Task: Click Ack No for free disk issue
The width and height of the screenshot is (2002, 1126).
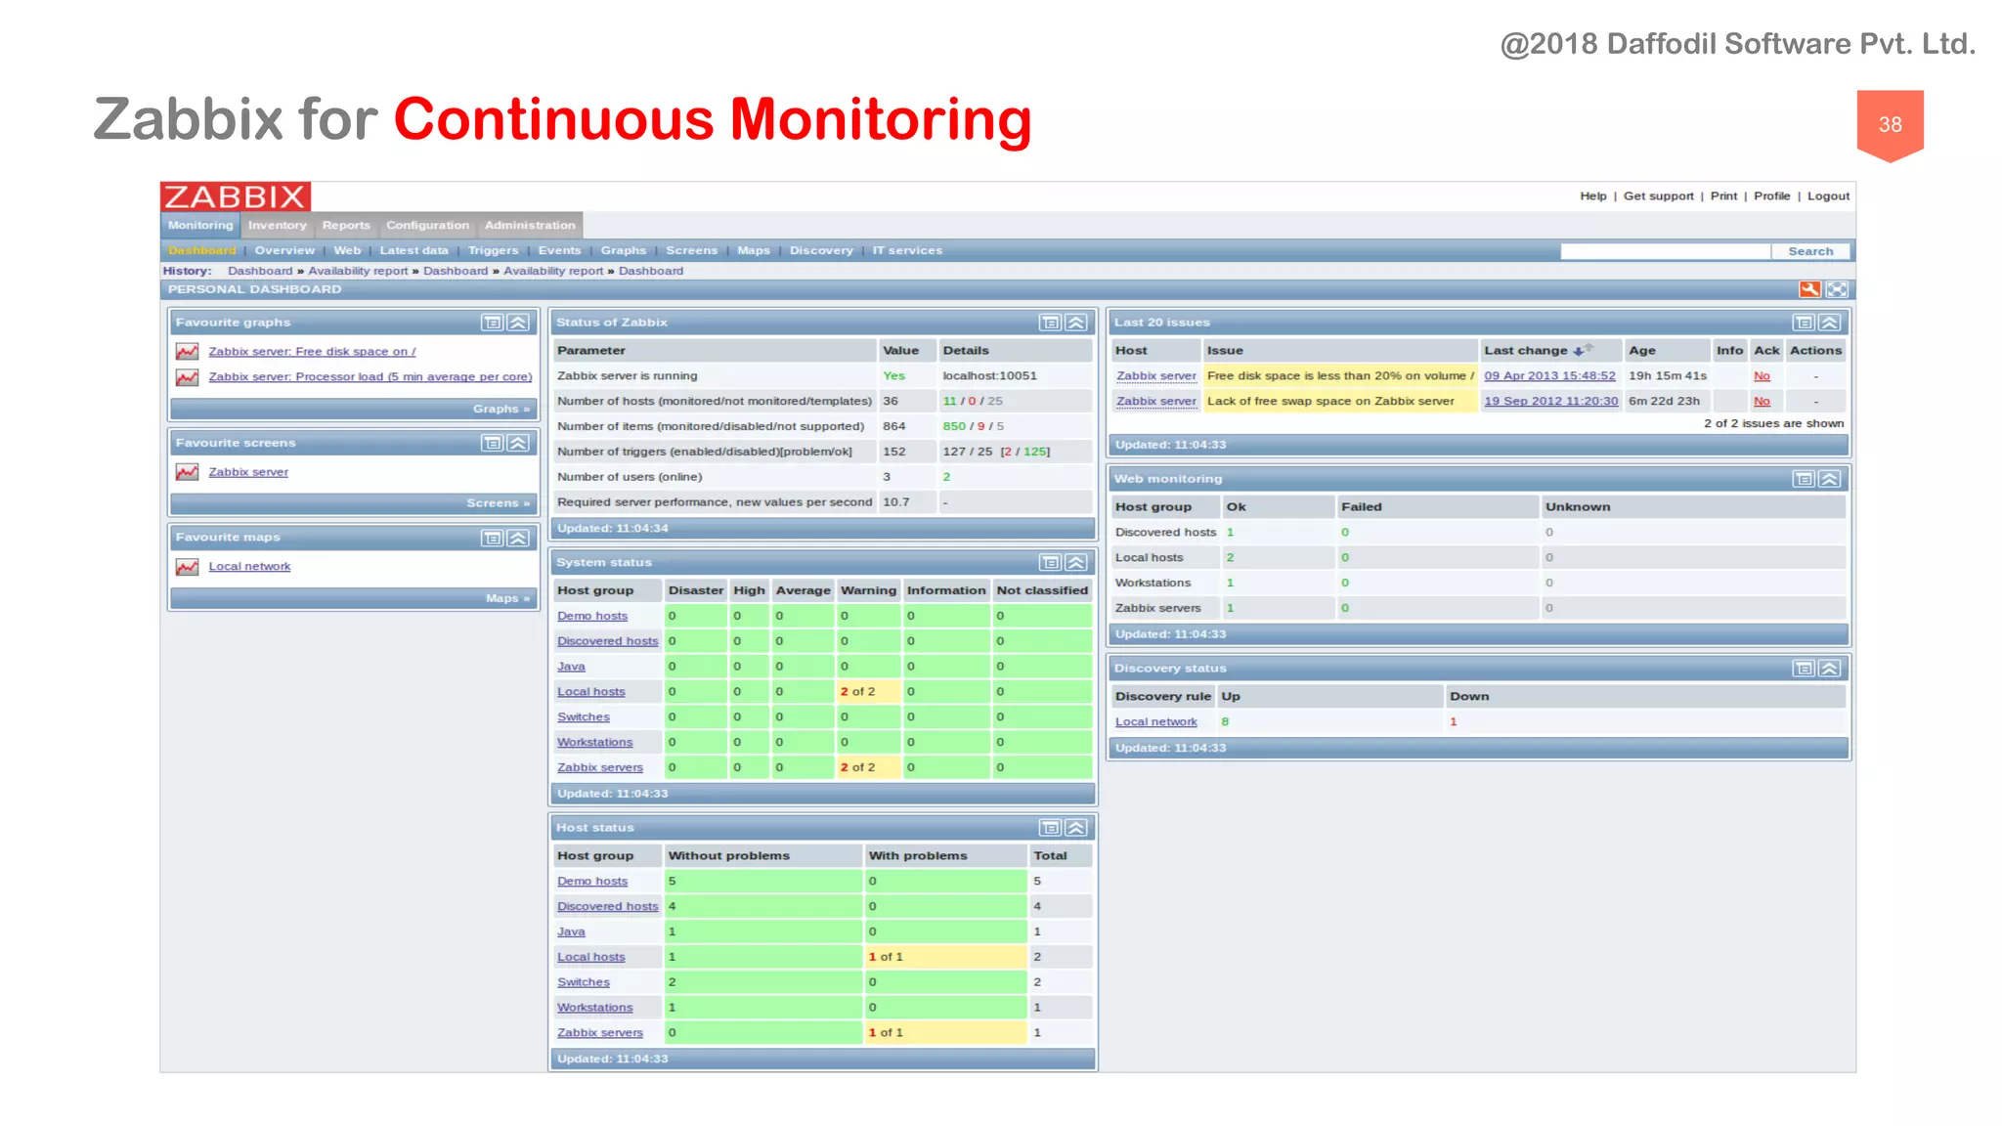Action: pyautogui.click(x=1762, y=376)
